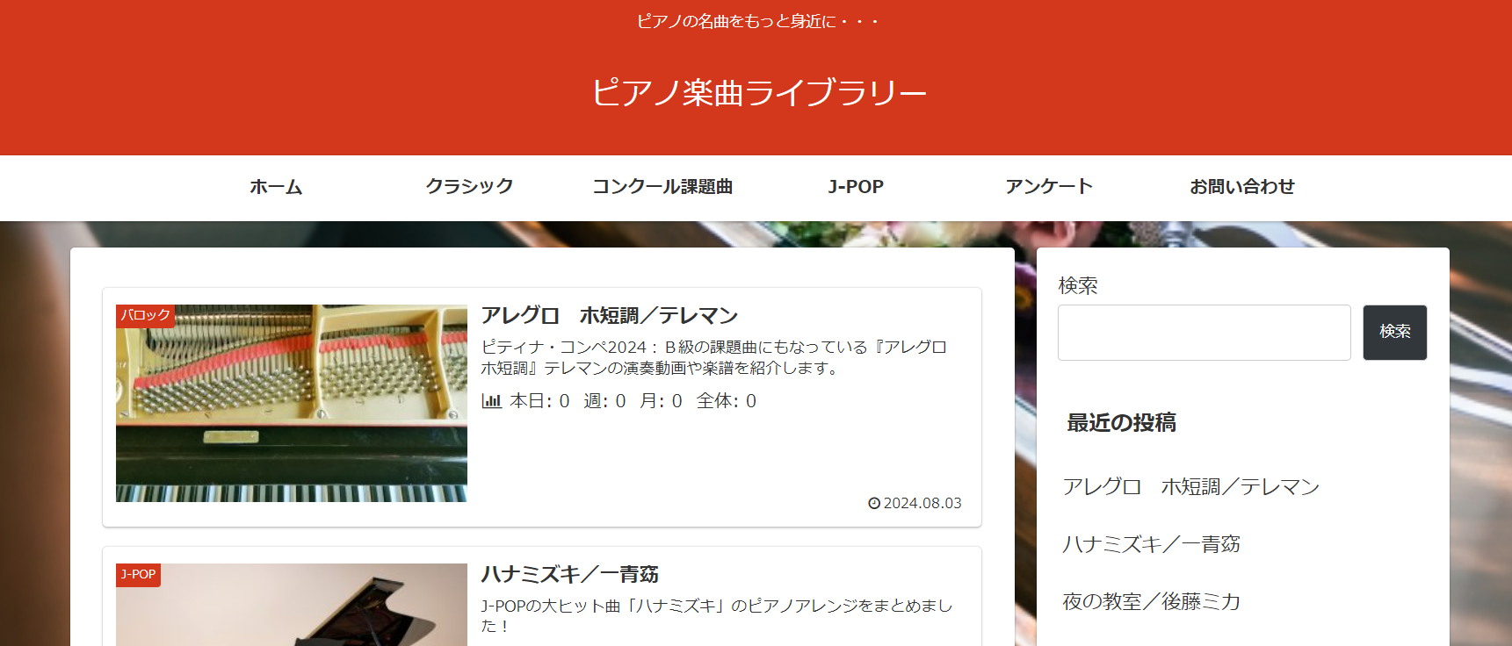Click the site title ピアノ楽曲ライブラリー
The height and width of the screenshot is (646, 1512).
tap(759, 92)
